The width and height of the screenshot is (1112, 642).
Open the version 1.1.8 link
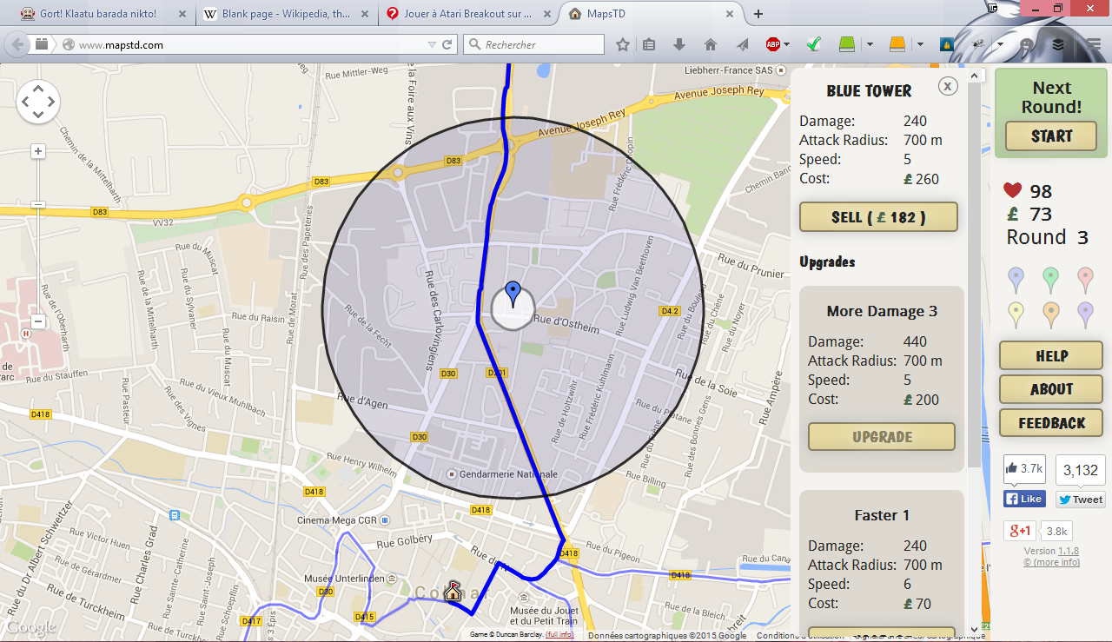point(1068,551)
